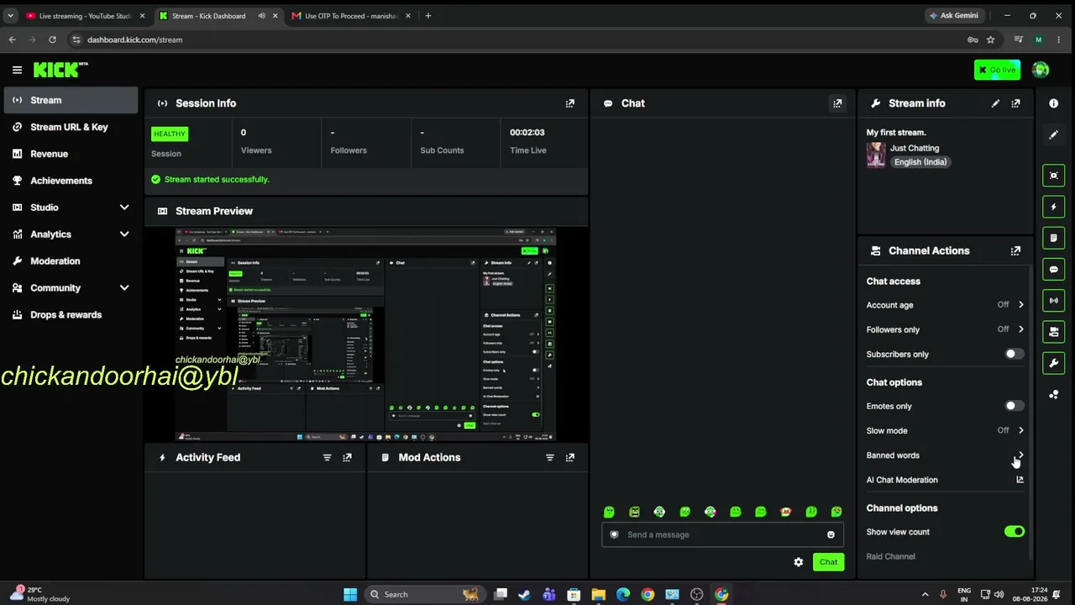Viewport: 1075px width, 605px height.
Task: Click the profile avatar at top right
Action: [1041, 70]
